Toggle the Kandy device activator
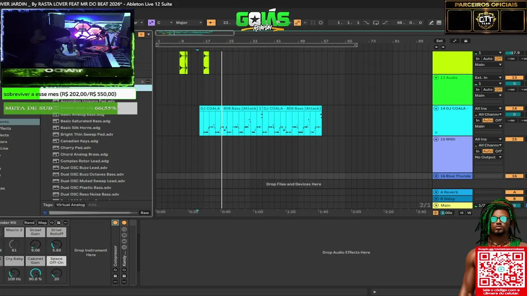The image size is (527, 296). click(124, 222)
